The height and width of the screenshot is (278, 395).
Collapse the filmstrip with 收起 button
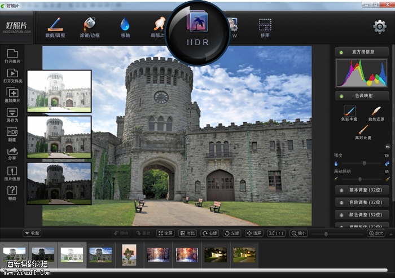32,233
